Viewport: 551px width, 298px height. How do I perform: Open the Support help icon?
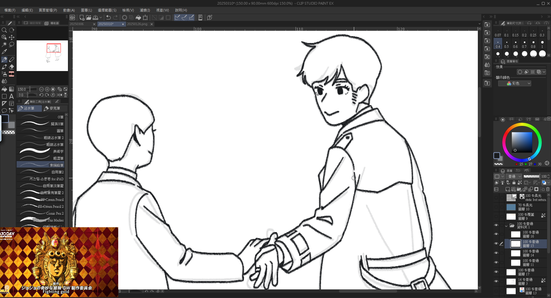click(210, 17)
